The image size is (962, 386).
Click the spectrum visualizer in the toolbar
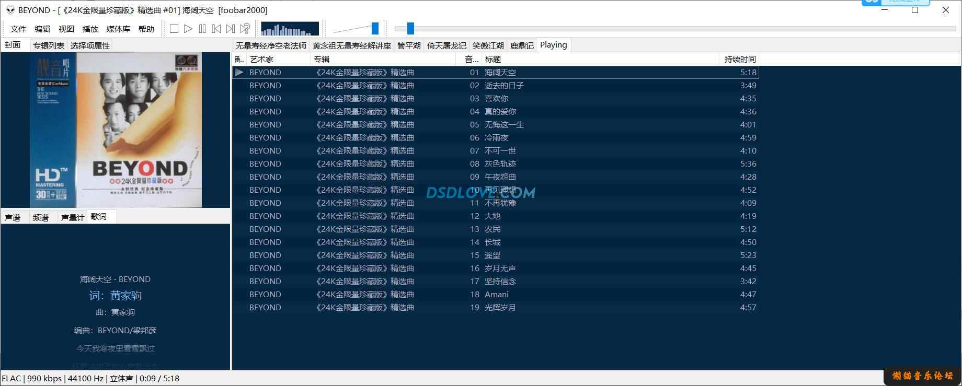click(290, 29)
